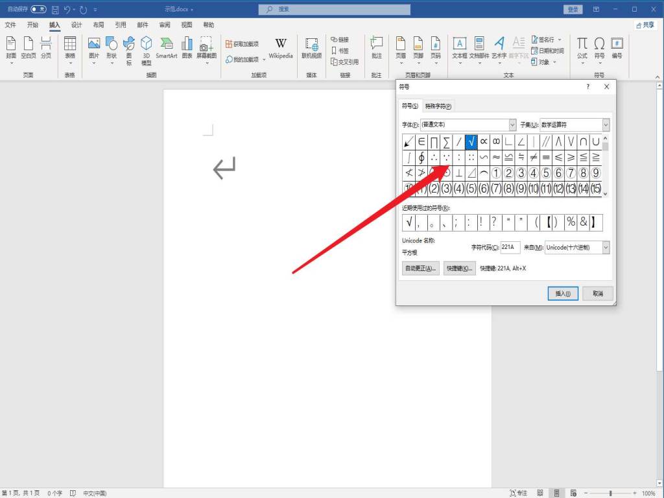Open the Wikipedia add-in
This screenshot has width=664, height=498.
pos(281,48)
